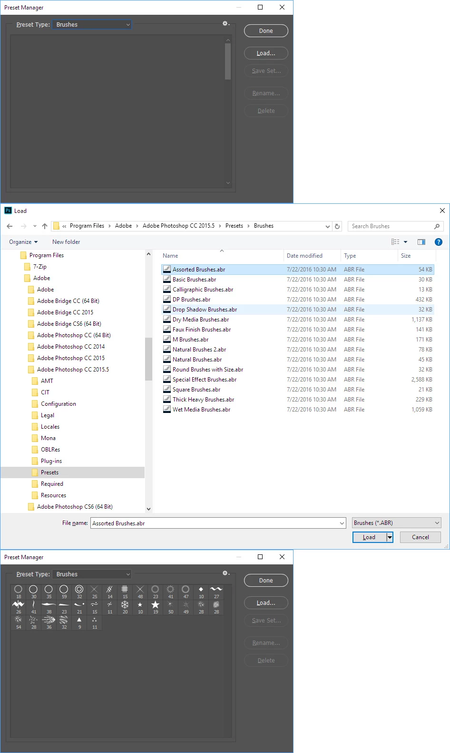450x753 pixels.
Task: Pick the zigzag brush sized 26
Action: 19,607
